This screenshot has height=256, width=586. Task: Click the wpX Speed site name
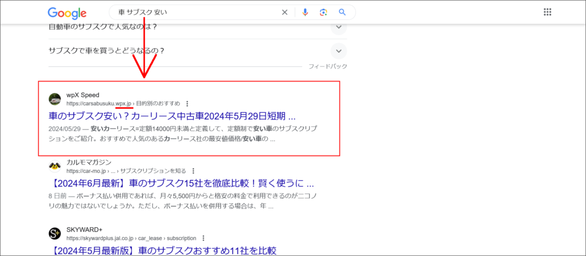pos(82,95)
